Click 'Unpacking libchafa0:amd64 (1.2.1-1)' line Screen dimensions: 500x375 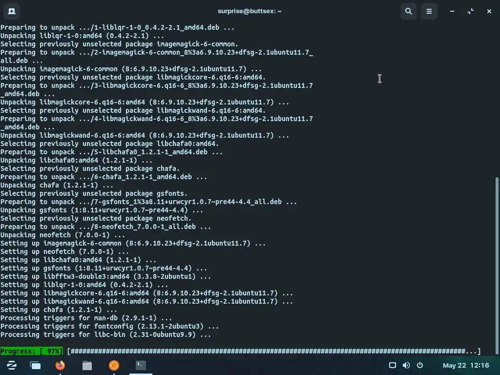click(x=76, y=160)
